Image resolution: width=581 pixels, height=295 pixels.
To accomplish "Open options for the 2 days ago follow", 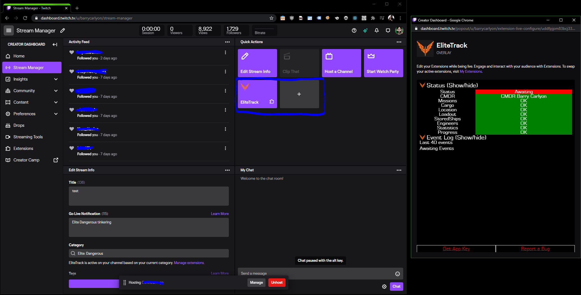I will 225,52.
